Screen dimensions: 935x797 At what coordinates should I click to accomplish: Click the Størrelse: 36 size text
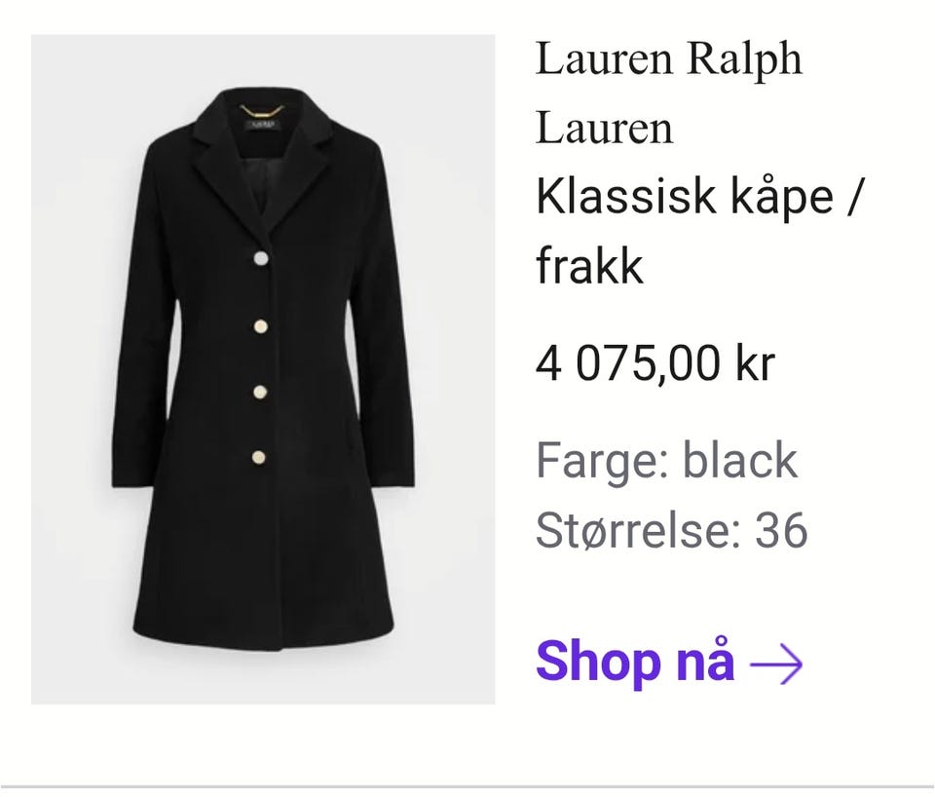pos(671,530)
